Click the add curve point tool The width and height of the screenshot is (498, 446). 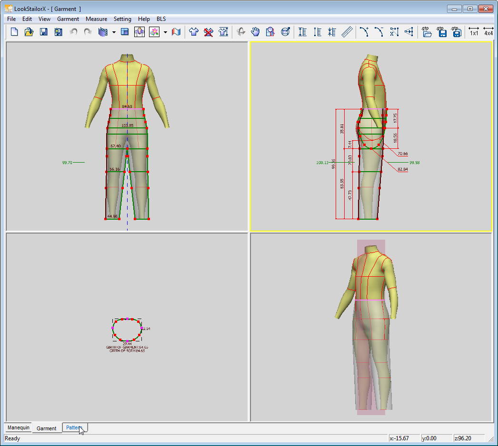(364, 32)
